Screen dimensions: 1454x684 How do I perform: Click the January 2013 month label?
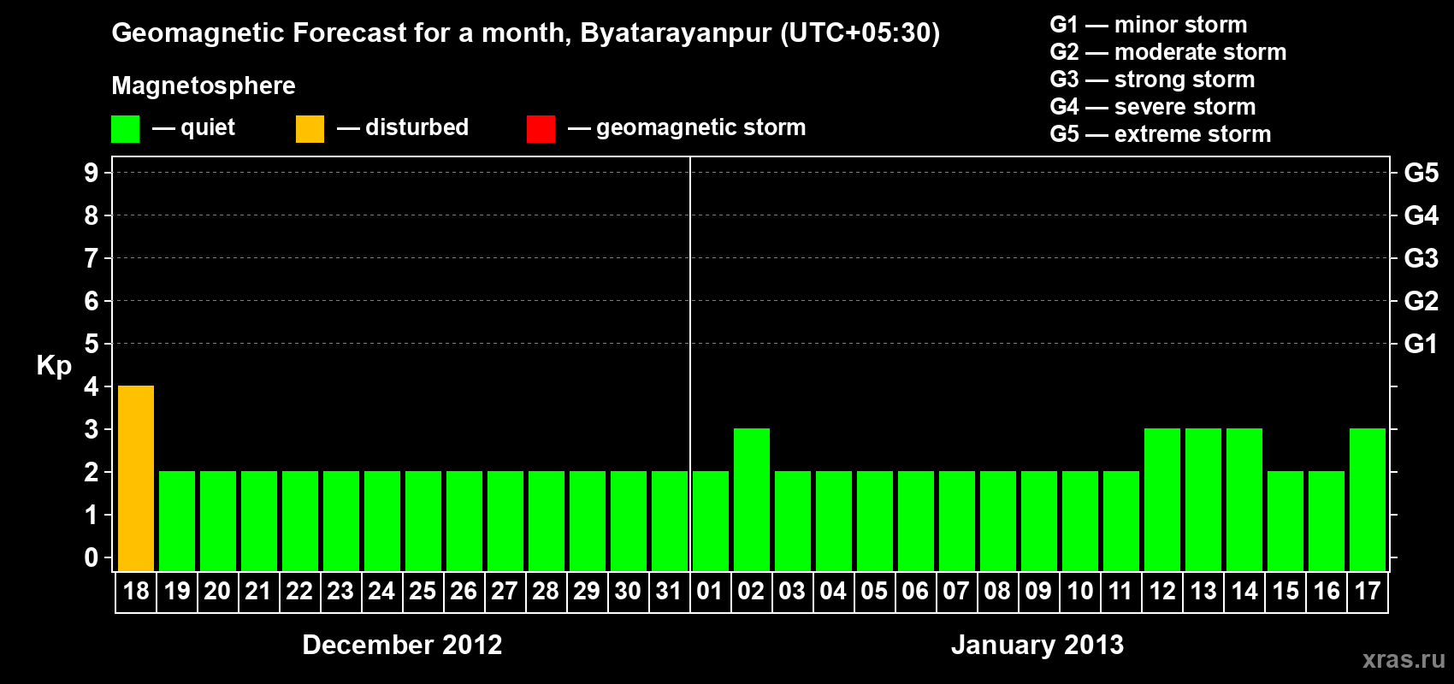(1037, 645)
